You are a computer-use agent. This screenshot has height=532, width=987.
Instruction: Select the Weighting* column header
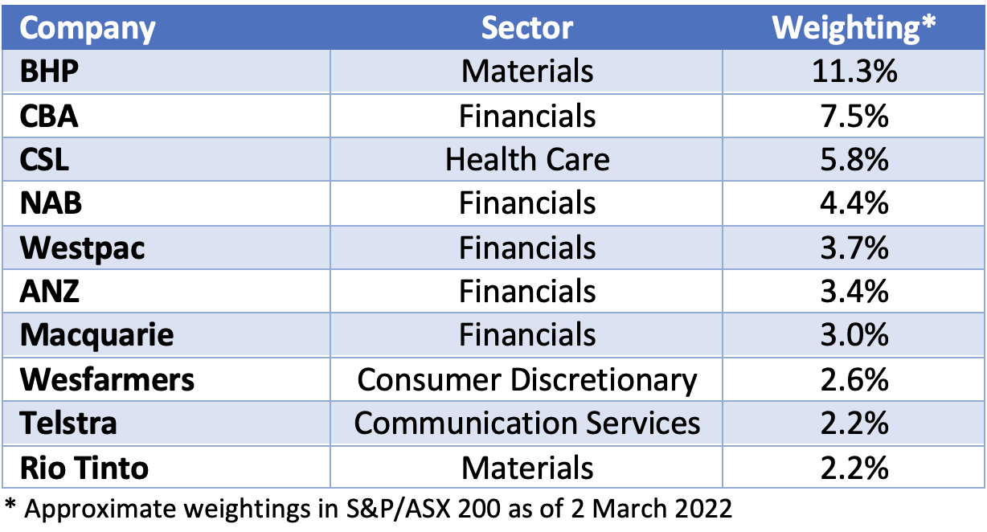[854, 28]
